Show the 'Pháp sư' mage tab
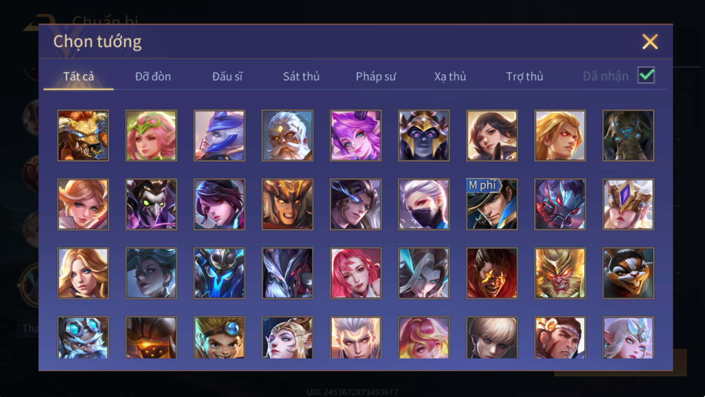This screenshot has width=705, height=397. click(x=376, y=76)
